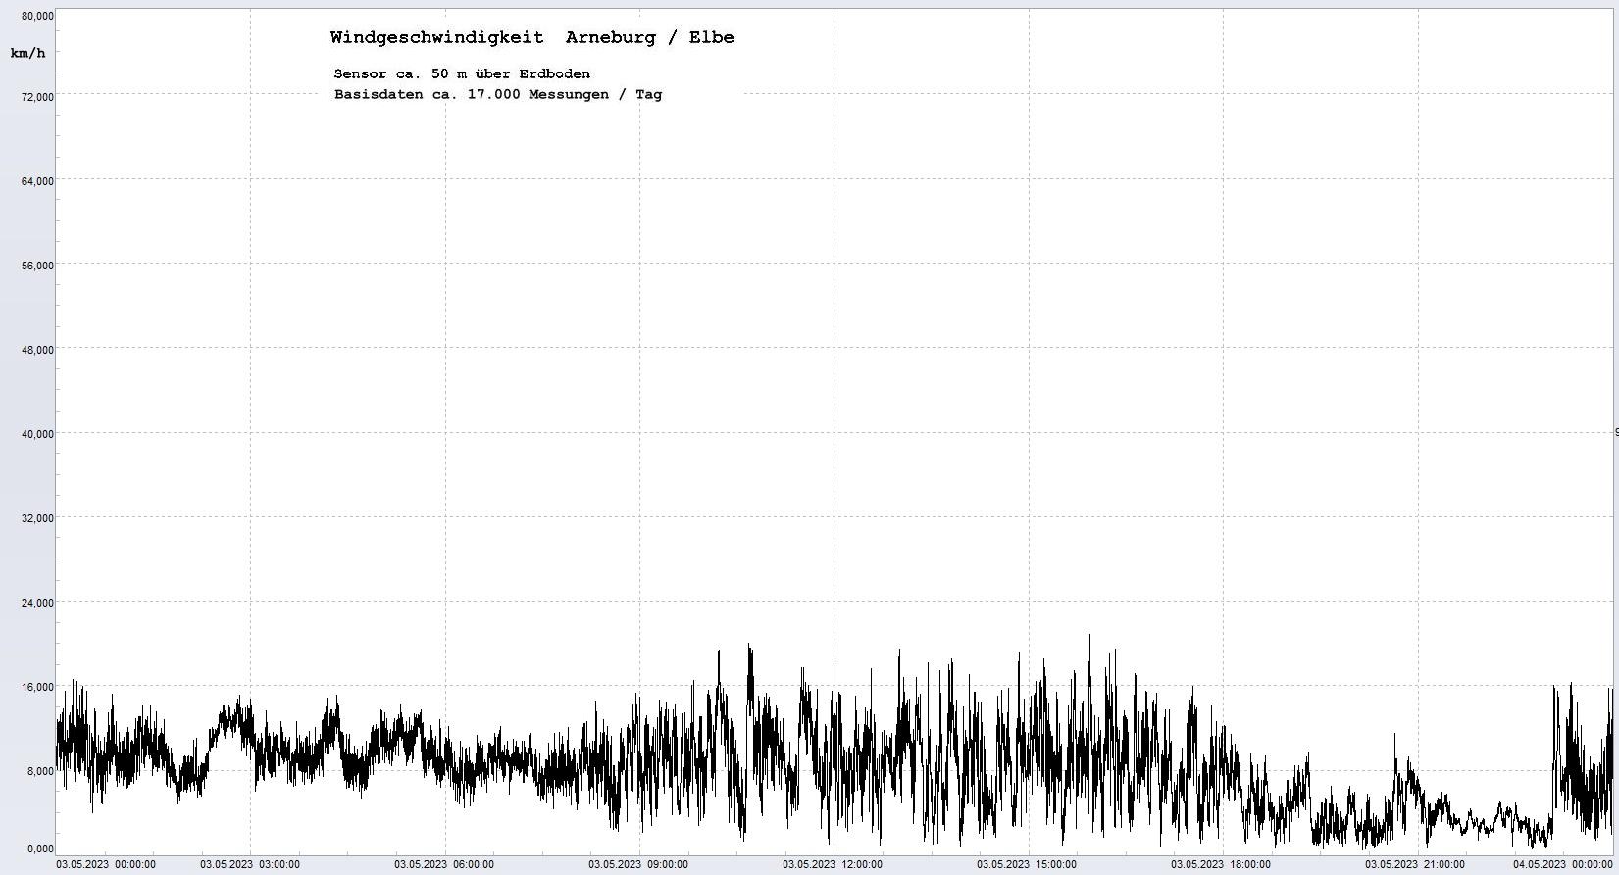This screenshot has height=875, width=1619.
Task: Select the 03.05.2023 15:00:00 time label
Action: (1027, 864)
